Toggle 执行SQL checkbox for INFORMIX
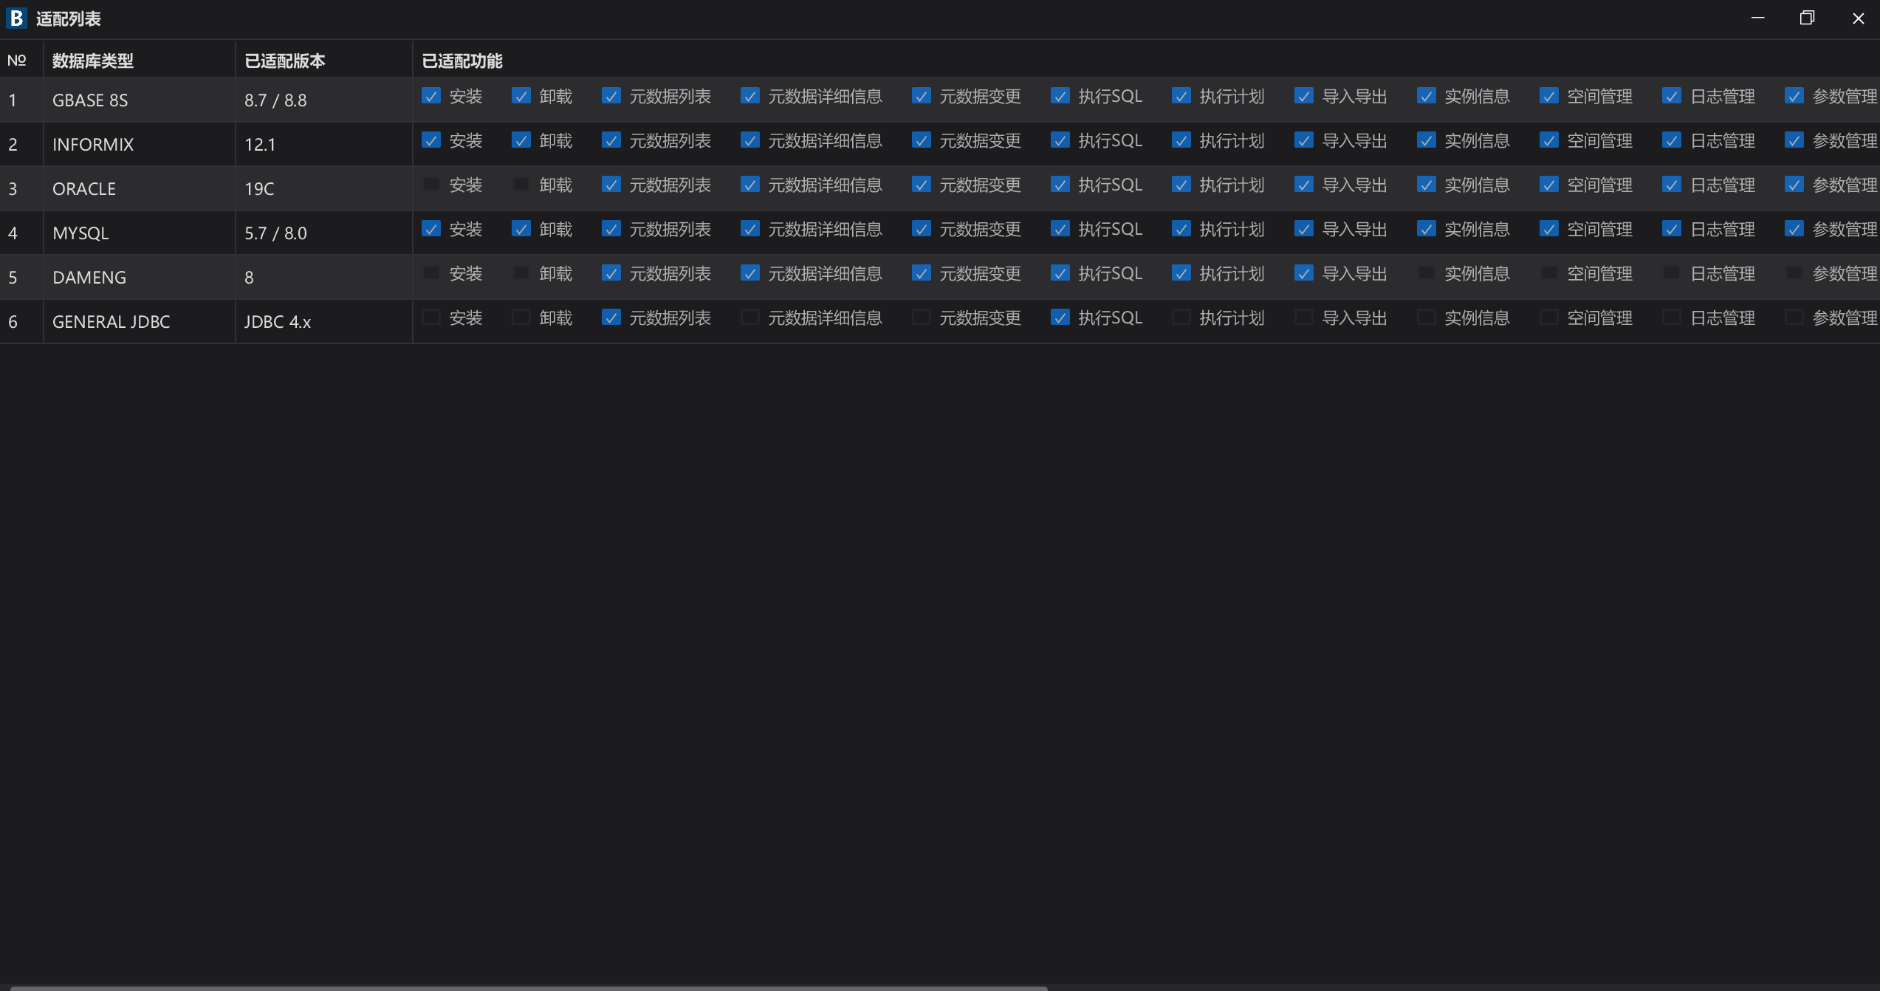The image size is (1880, 991). click(x=1060, y=140)
